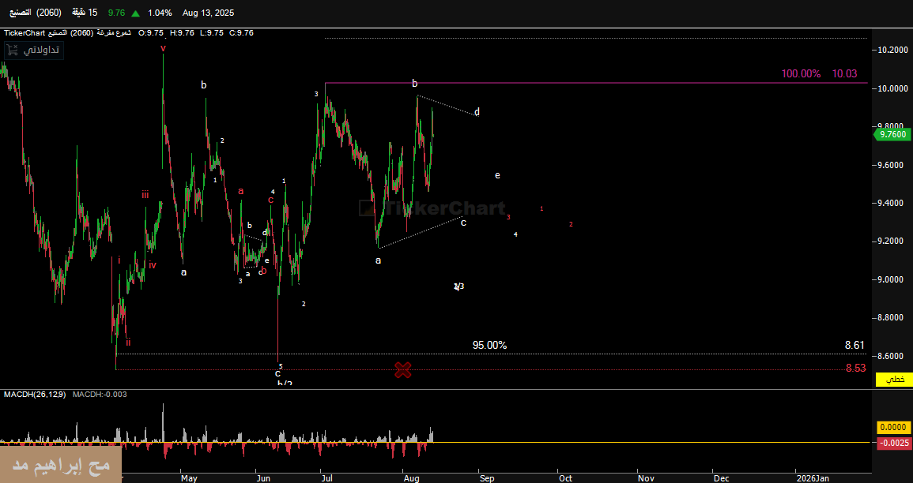
Task: Click the Aug 13, 2025 date text
Action: [208, 13]
